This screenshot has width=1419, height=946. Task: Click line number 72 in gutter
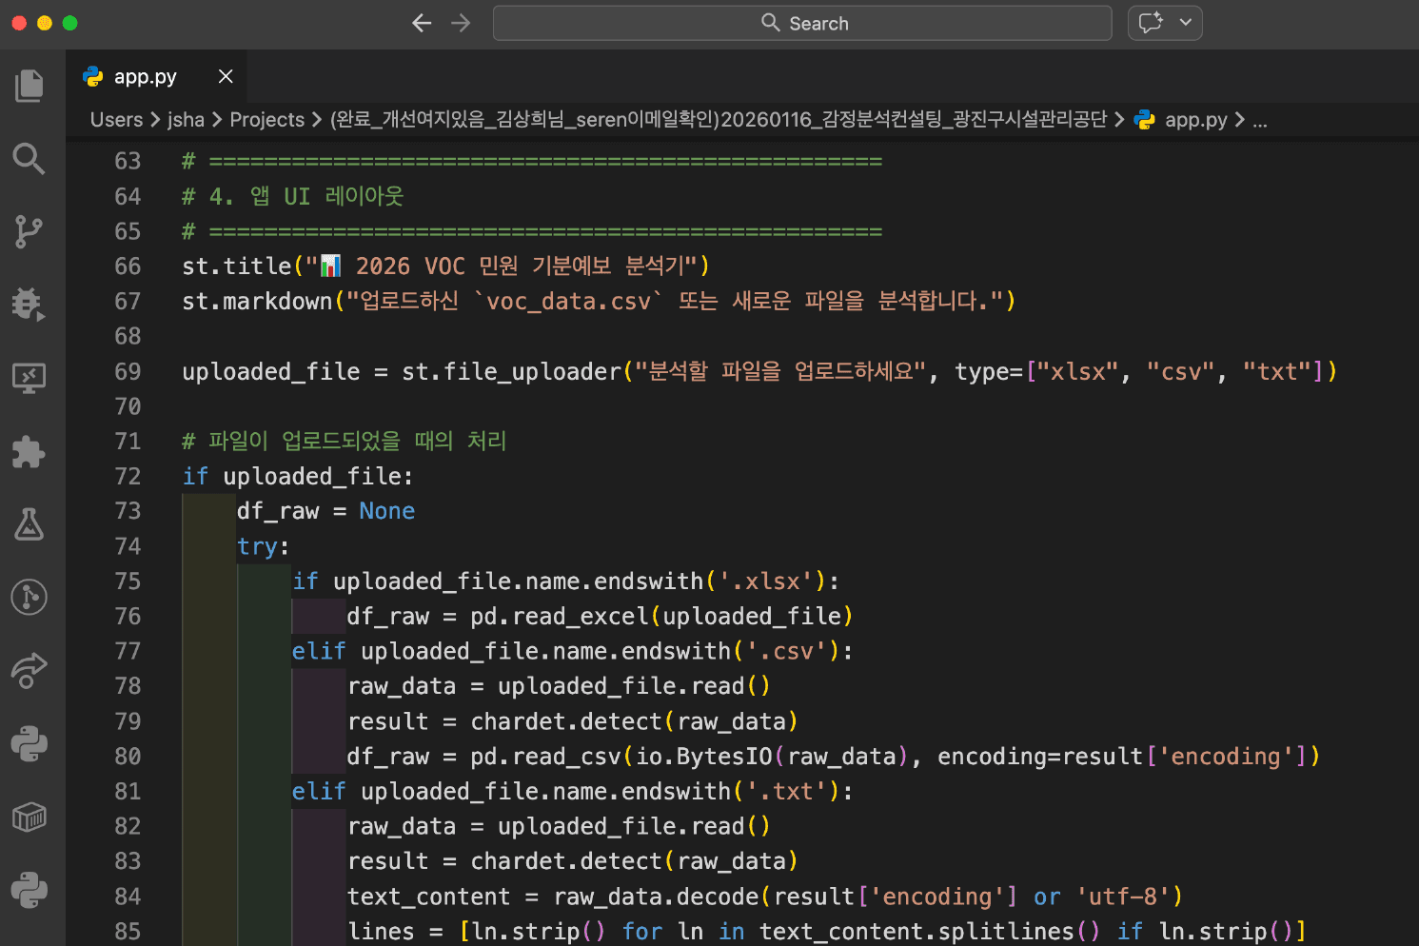pos(128,476)
